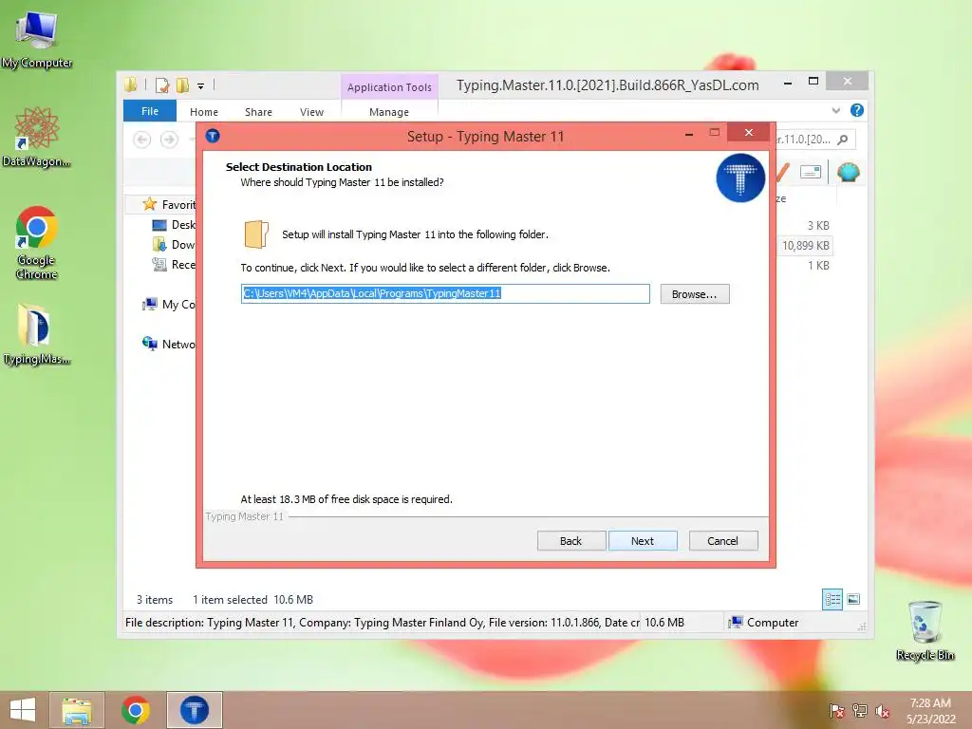Click the Properties quick access icon
The image size is (972, 729).
(x=162, y=84)
